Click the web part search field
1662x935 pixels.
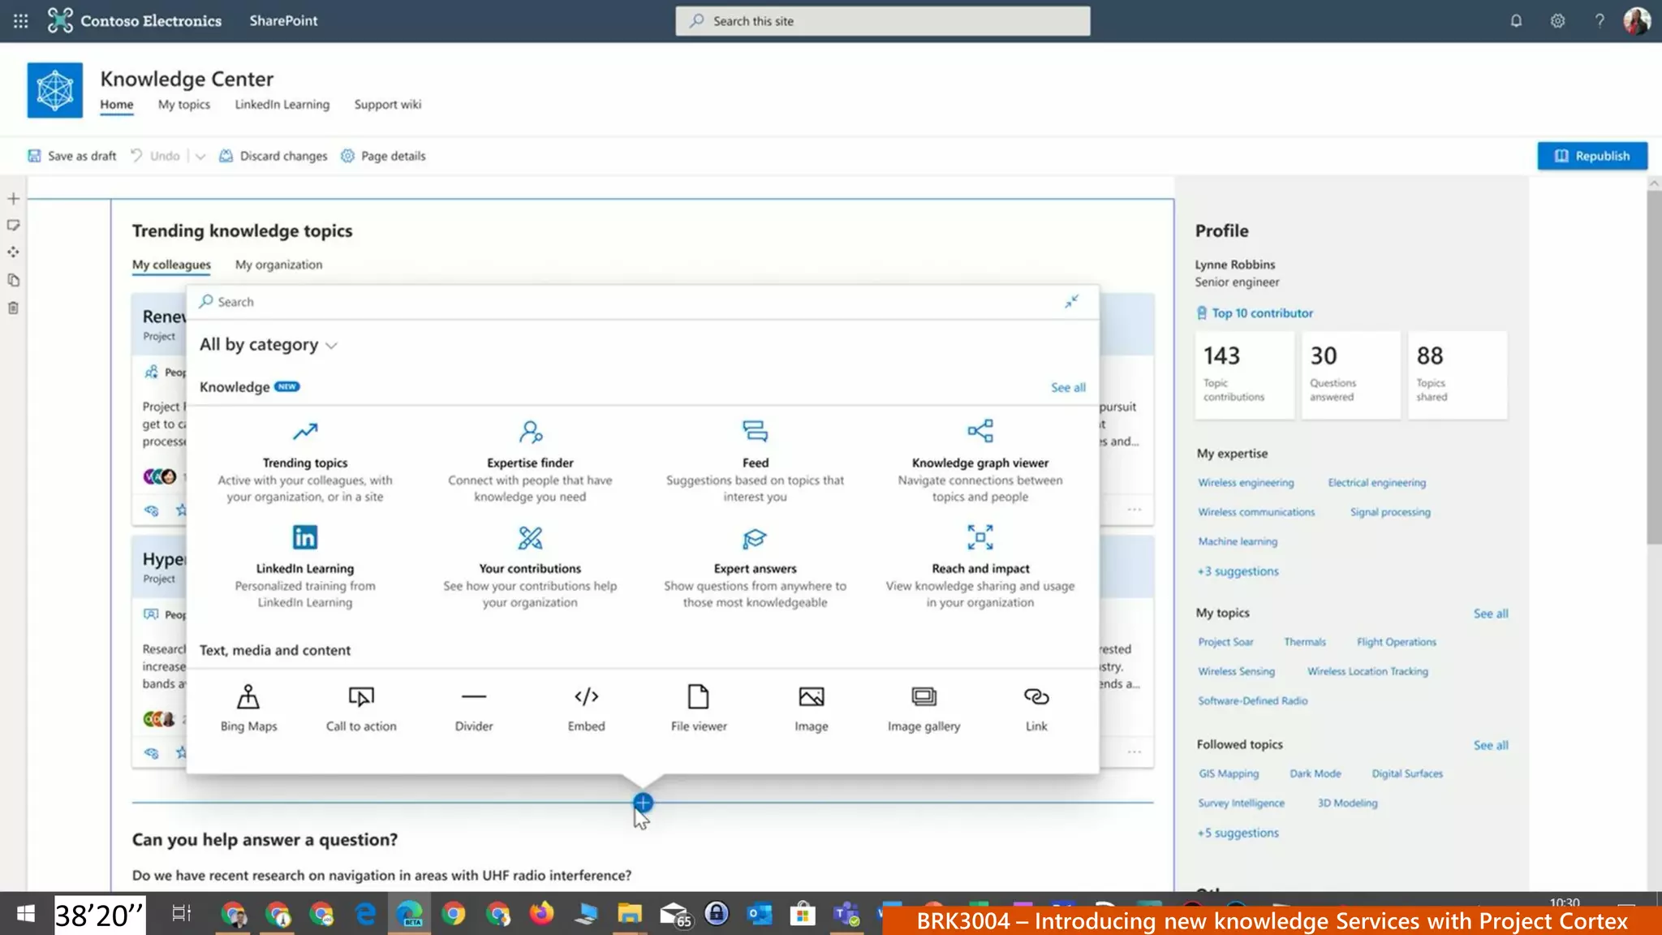pos(568,302)
